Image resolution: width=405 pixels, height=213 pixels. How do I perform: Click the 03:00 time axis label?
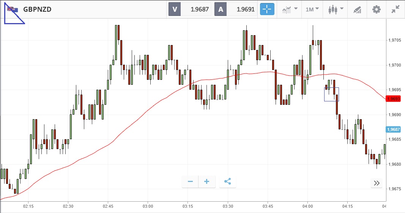pyautogui.click(x=148, y=206)
